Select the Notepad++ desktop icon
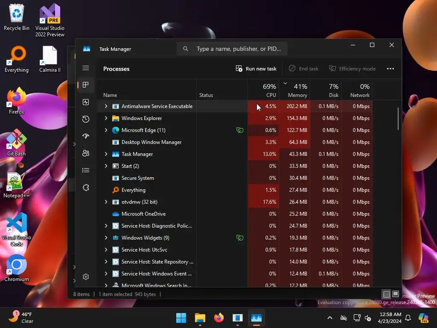 click(x=17, y=185)
